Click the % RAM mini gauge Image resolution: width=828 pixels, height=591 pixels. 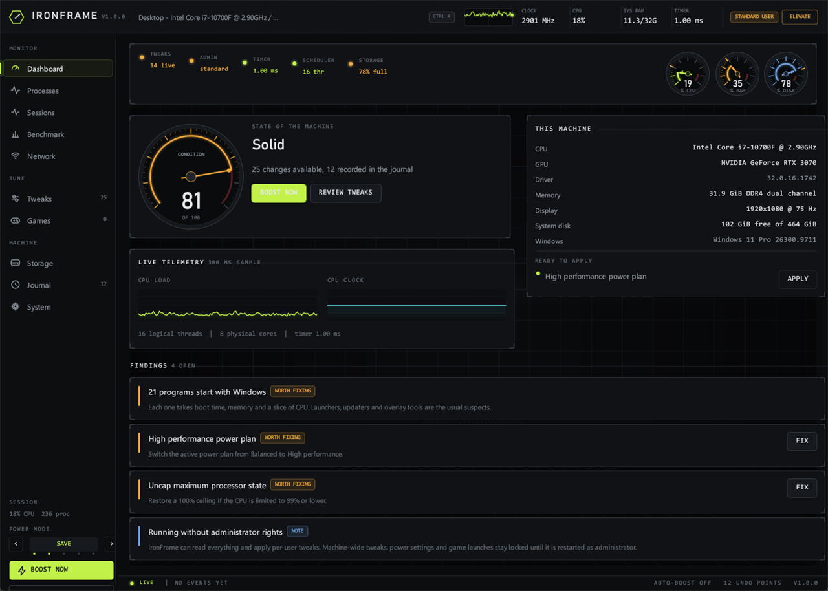coord(737,74)
